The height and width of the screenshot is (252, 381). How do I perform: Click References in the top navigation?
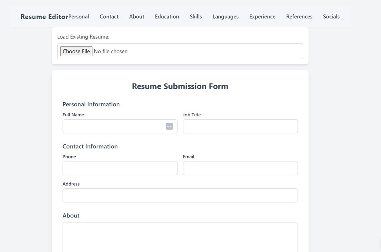coord(299,17)
